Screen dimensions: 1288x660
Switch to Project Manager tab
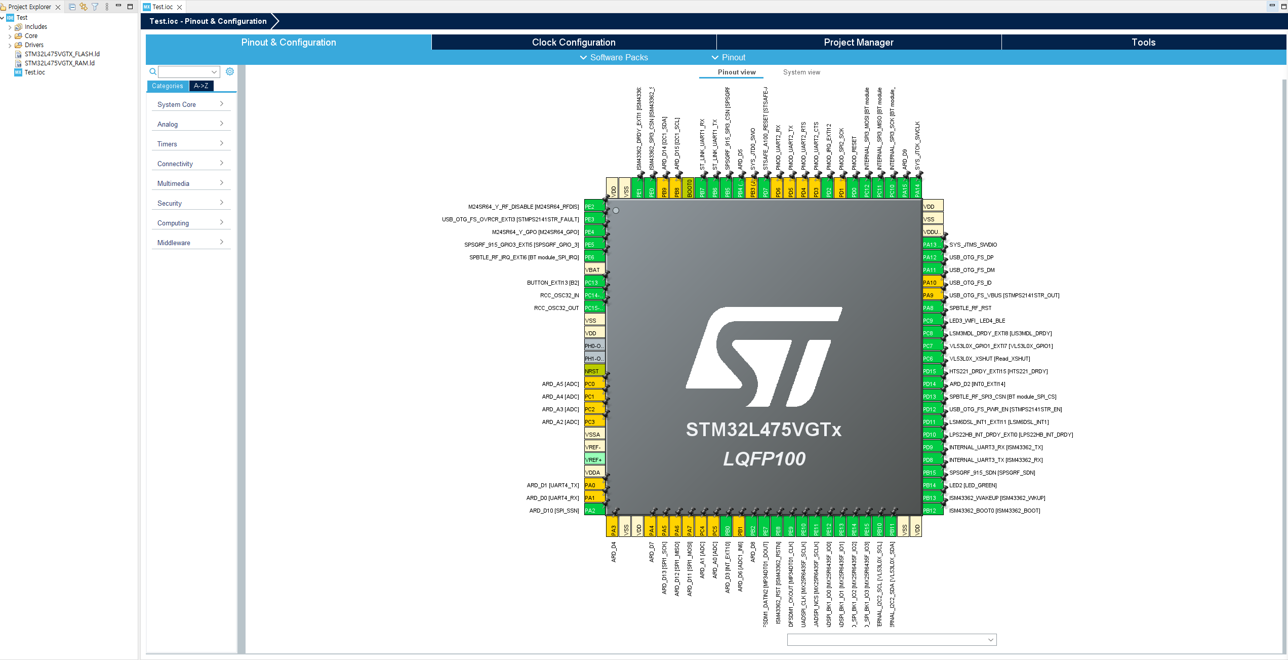pyautogui.click(x=859, y=42)
